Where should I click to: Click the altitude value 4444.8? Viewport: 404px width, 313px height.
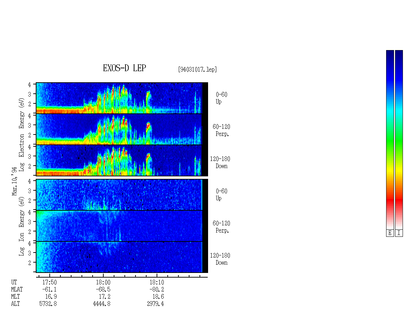[x=102, y=304]
